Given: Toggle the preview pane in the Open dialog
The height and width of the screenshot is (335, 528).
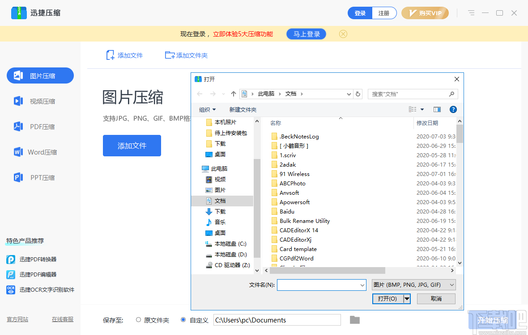Looking at the screenshot, I should pos(437,109).
